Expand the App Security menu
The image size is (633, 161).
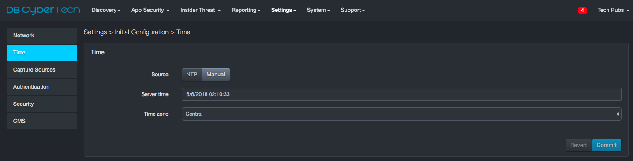coord(150,10)
